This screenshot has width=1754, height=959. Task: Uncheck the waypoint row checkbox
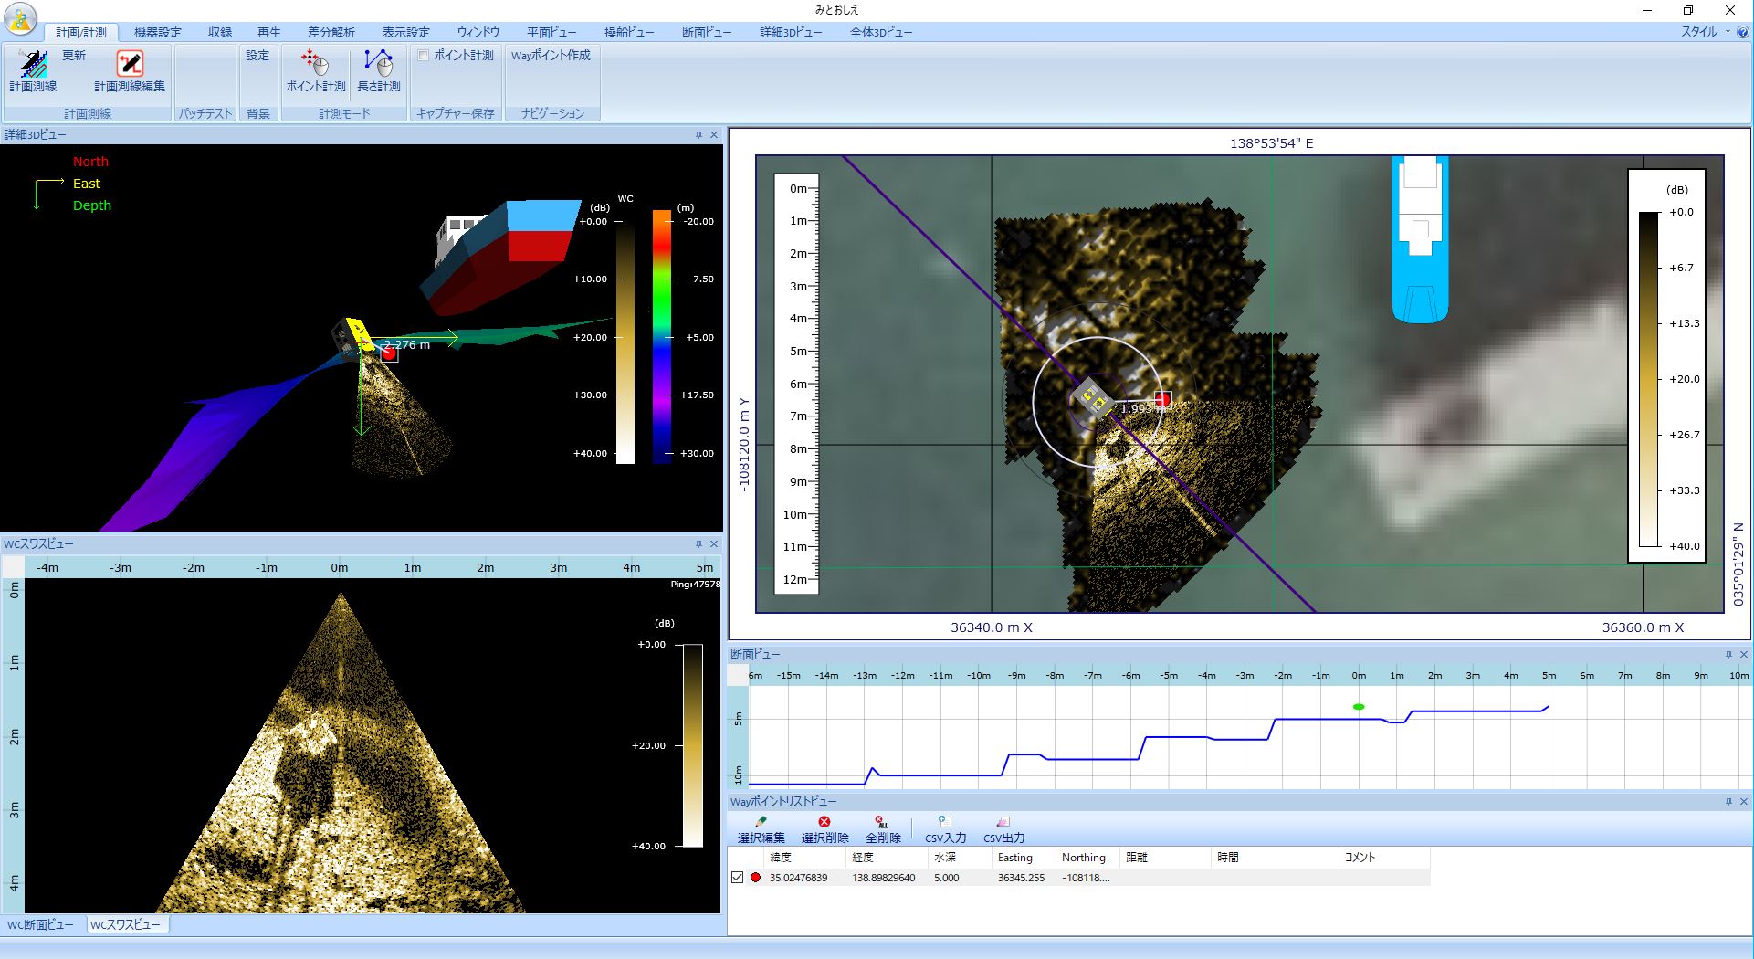(737, 878)
